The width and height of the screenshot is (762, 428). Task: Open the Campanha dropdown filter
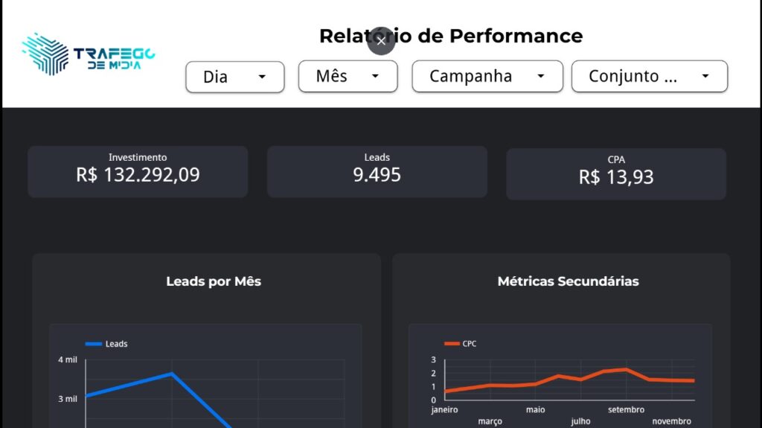pyautogui.click(x=487, y=77)
